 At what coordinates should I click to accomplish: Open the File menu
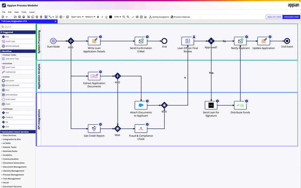tap(4, 12)
